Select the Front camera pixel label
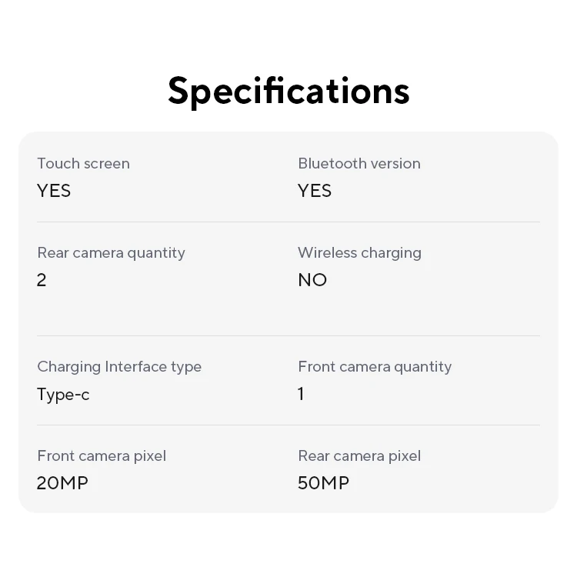577x577 pixels. pyautogui.click(x=102, y=455)
